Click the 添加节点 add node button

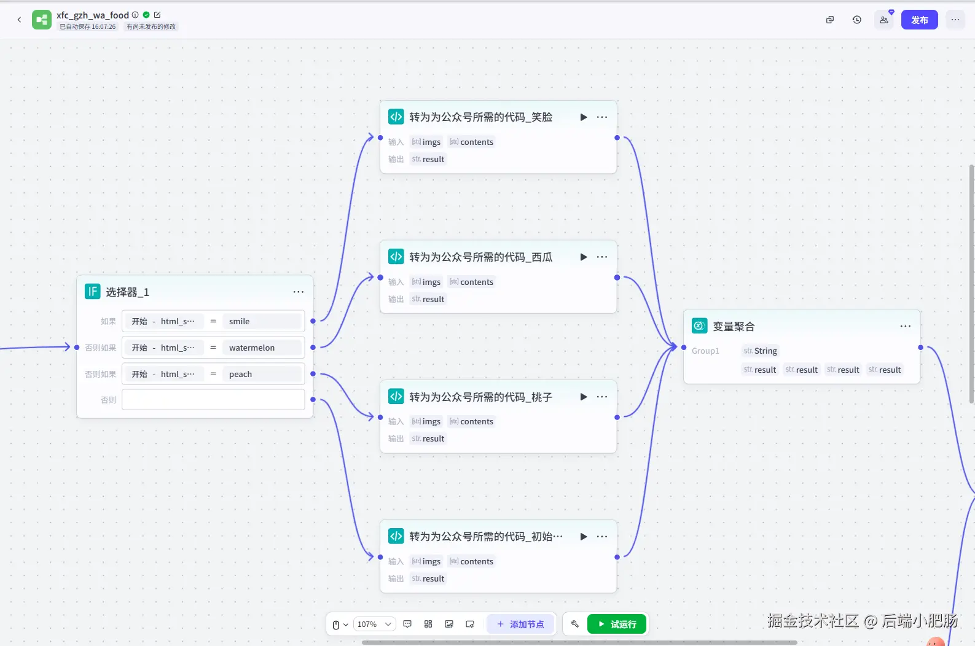coord(520,624)
